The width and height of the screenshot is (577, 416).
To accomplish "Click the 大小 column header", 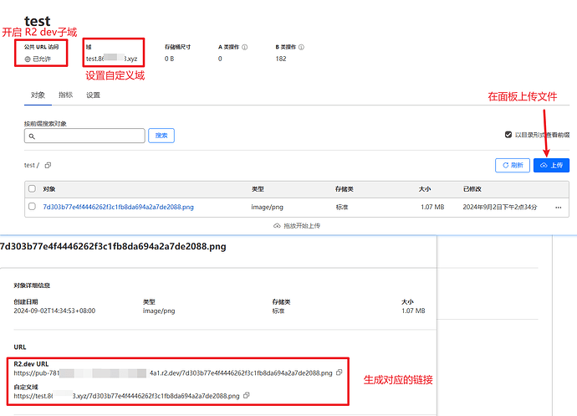I will point(424,189).
